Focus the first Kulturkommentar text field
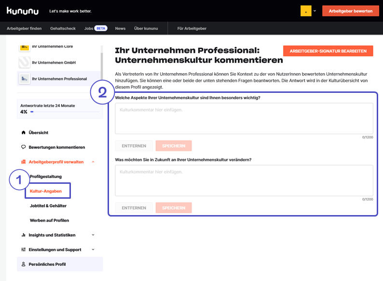The height and width of the screenshot is (281, 383). pos(244,118)
